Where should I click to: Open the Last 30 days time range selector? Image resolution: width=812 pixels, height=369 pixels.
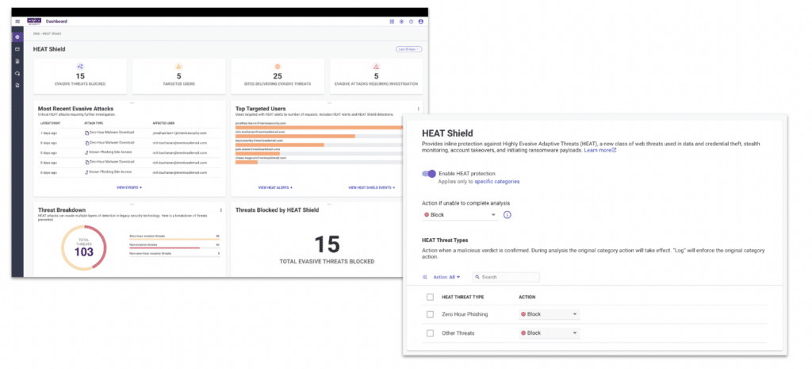(x=408, y=49)
